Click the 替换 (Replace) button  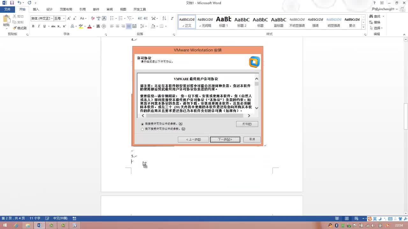pyautogui.click(x=375, y=22)
